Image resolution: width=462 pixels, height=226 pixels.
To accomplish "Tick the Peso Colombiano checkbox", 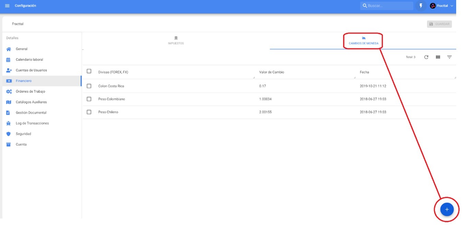I will pos(89,99).
